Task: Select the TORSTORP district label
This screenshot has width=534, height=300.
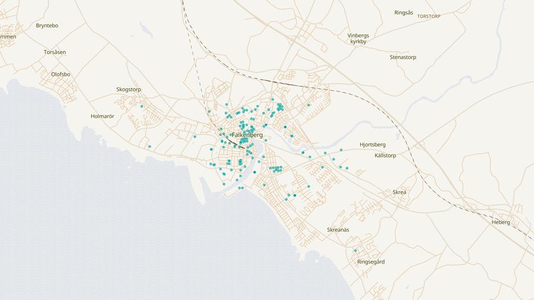Action: 429,16
